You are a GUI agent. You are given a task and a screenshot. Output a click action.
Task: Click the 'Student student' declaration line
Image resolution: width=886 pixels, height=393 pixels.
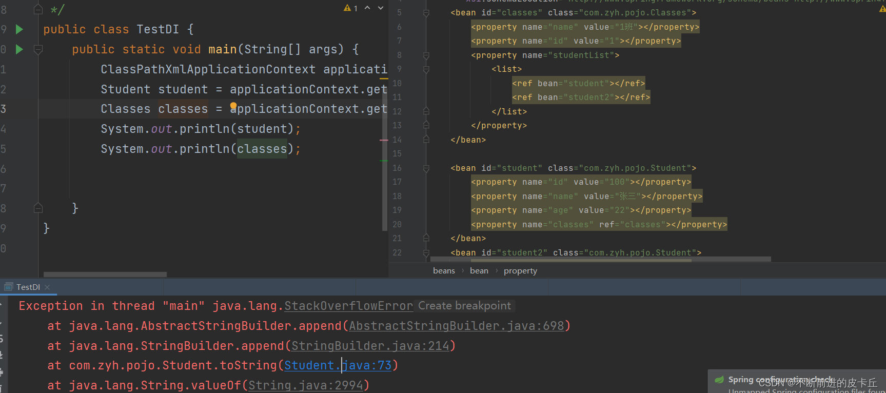244,89
